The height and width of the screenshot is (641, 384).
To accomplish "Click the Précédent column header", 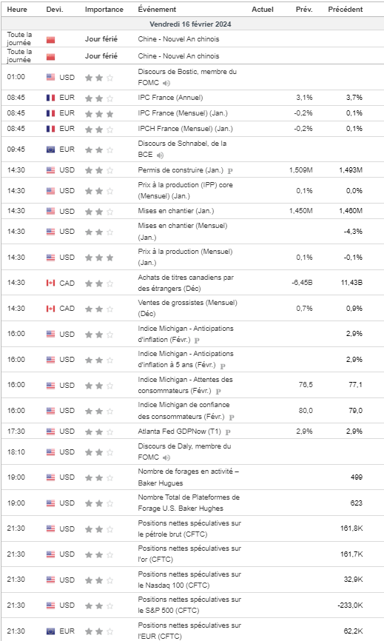I will (346, 9).
